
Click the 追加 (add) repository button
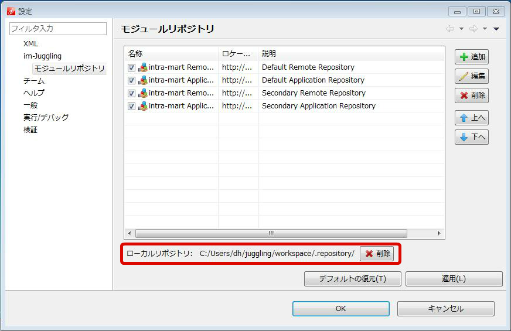tap(472, 57)
